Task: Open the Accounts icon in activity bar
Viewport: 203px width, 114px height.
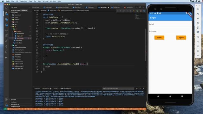Action: click(6, 99)
